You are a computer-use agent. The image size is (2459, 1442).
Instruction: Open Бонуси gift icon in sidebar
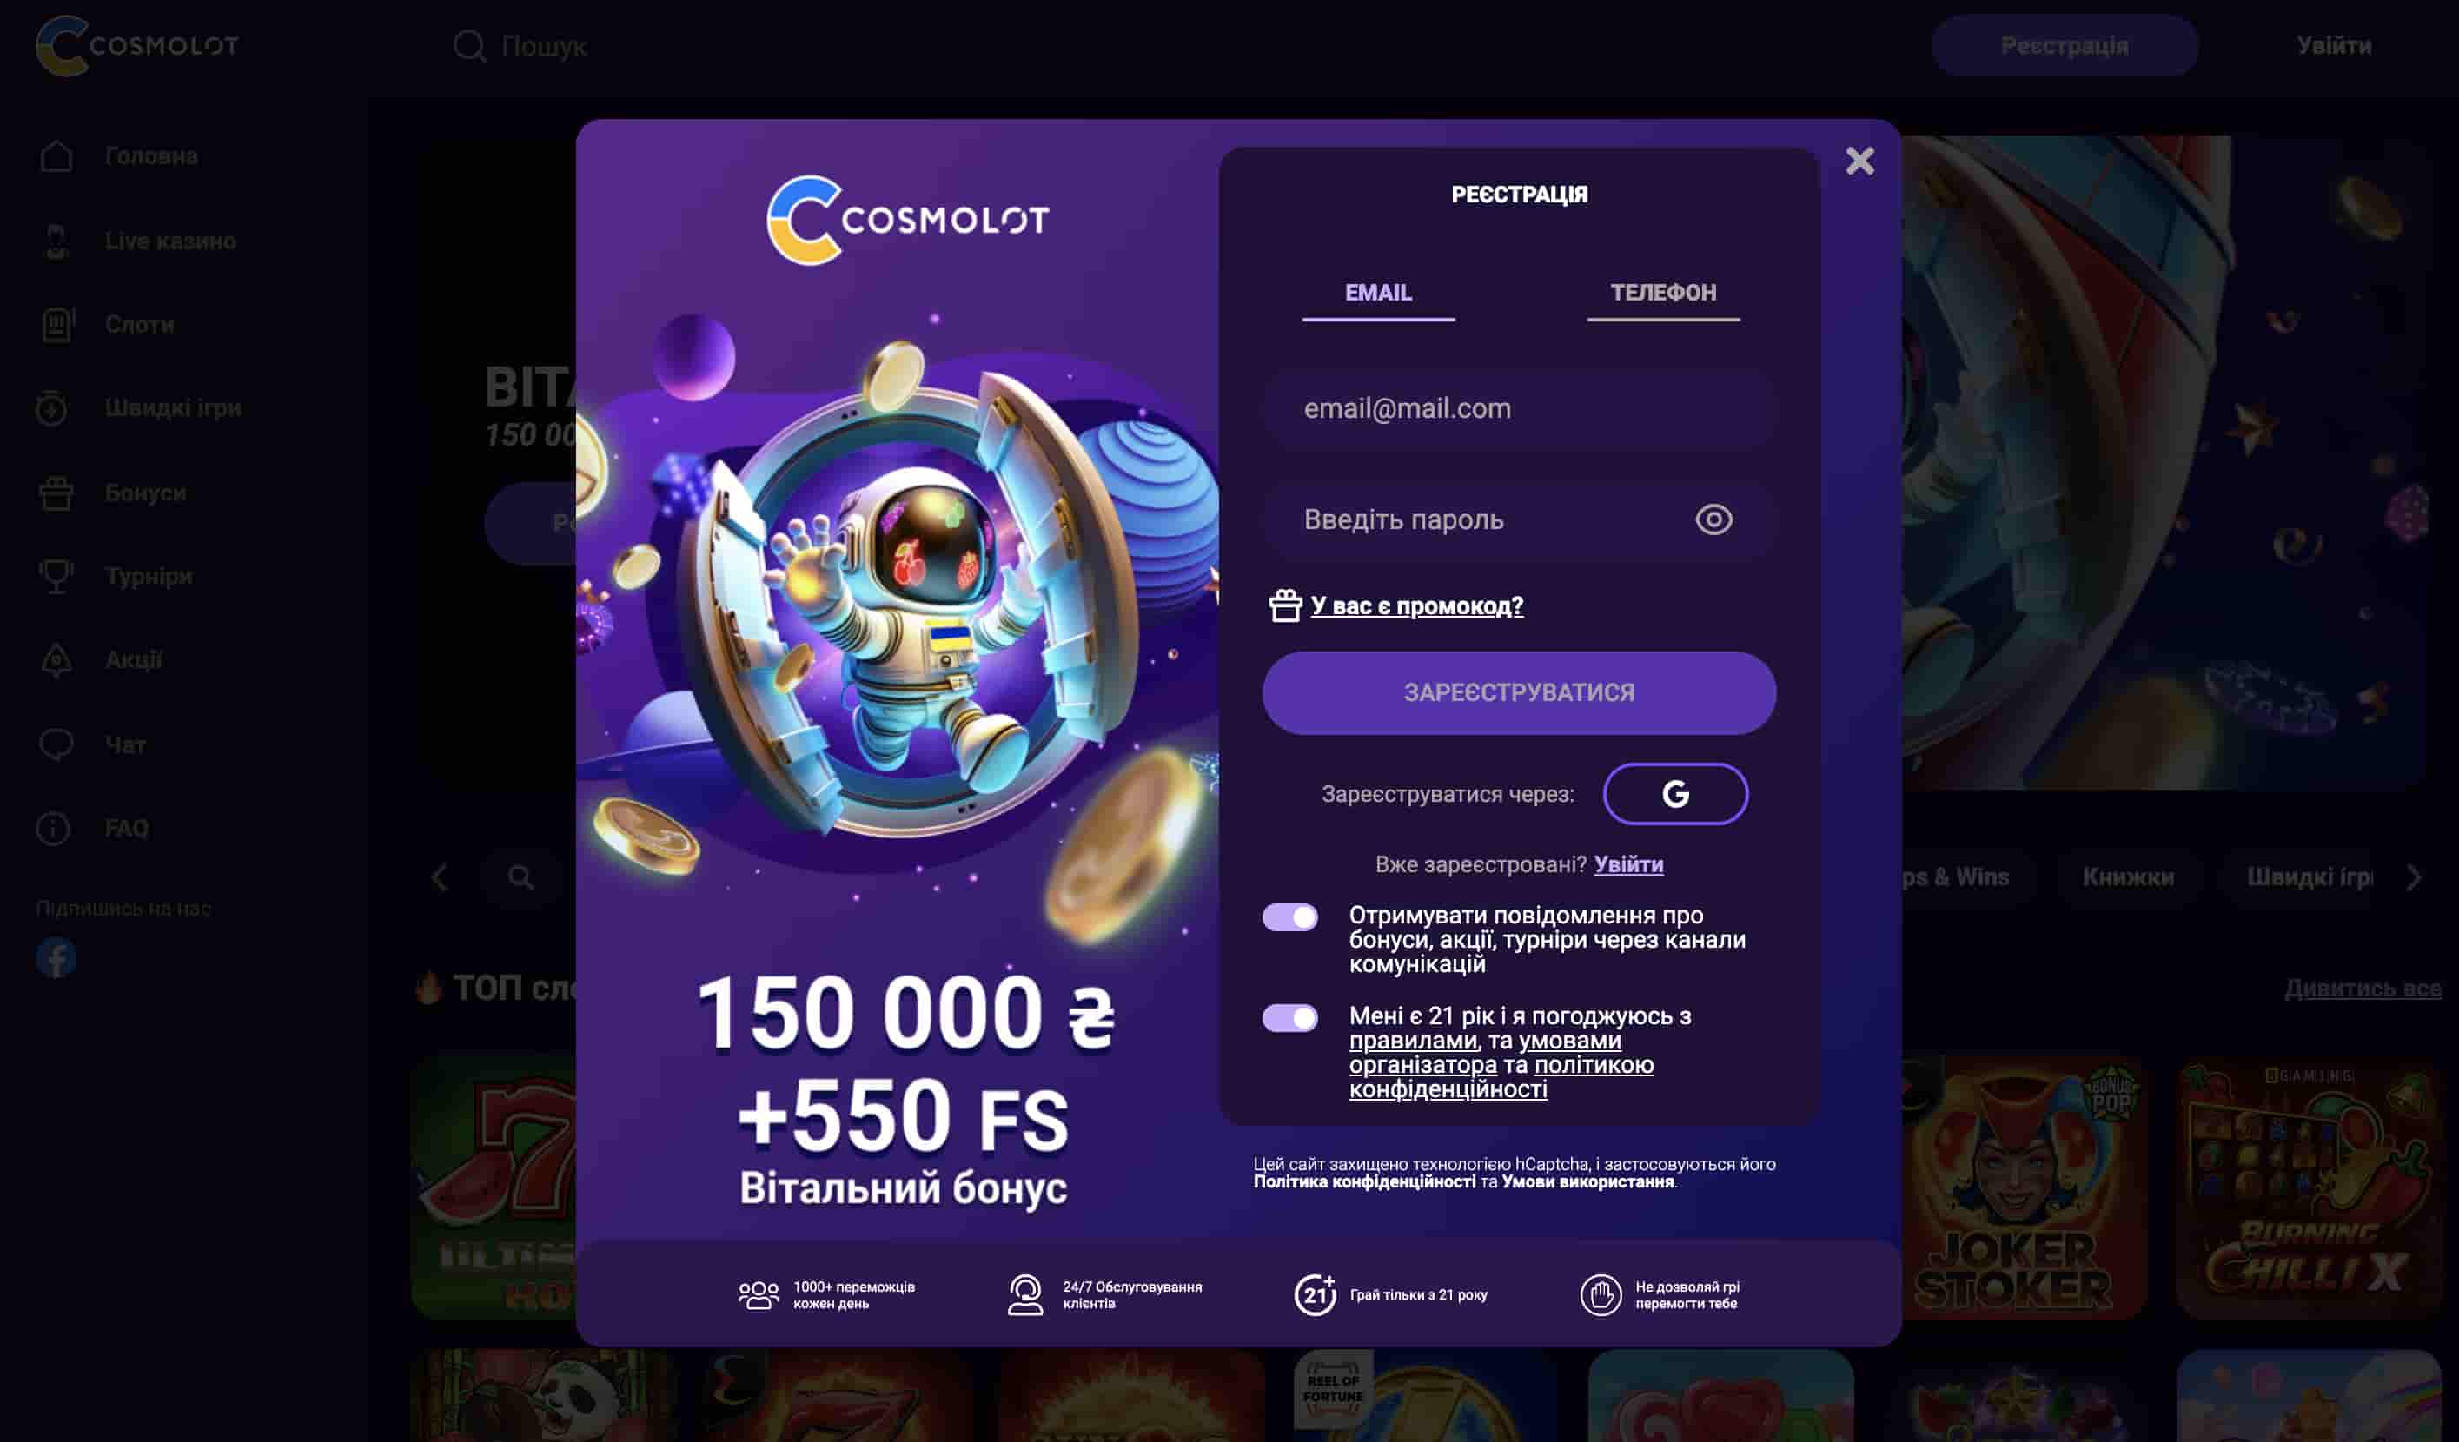[56, 493]
